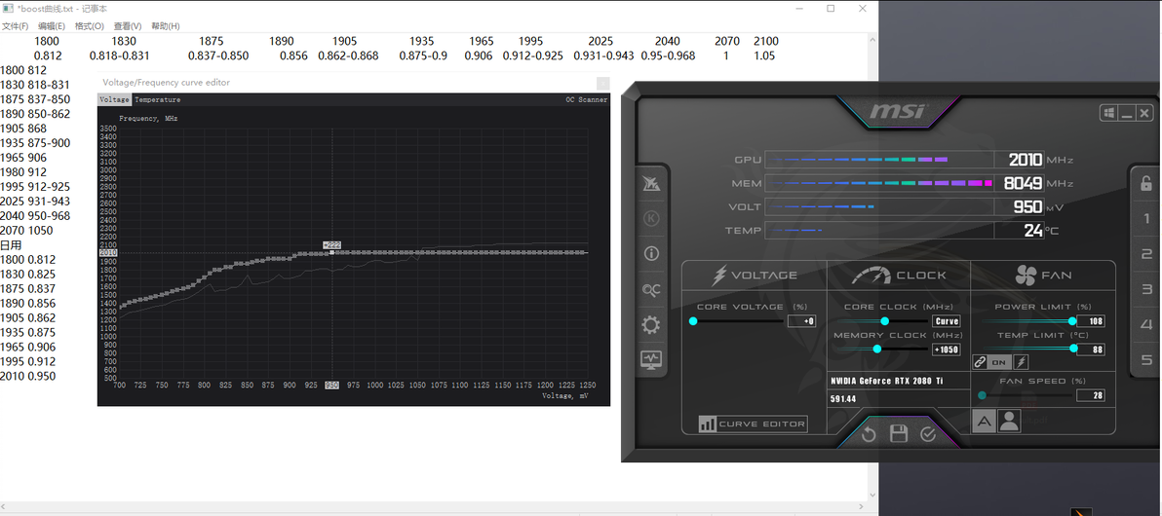Image resolution: width=1162 pixels, height=516 pixels.
Task: Switch to the Temperature tab in curve editor
Action: (158, 99)
